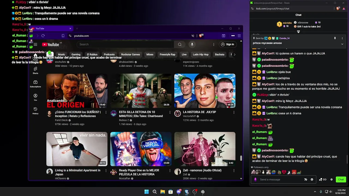The width and height of the screenshot is (349, 196).
Task: Show next category chips arrow
Action: point(234,54)
